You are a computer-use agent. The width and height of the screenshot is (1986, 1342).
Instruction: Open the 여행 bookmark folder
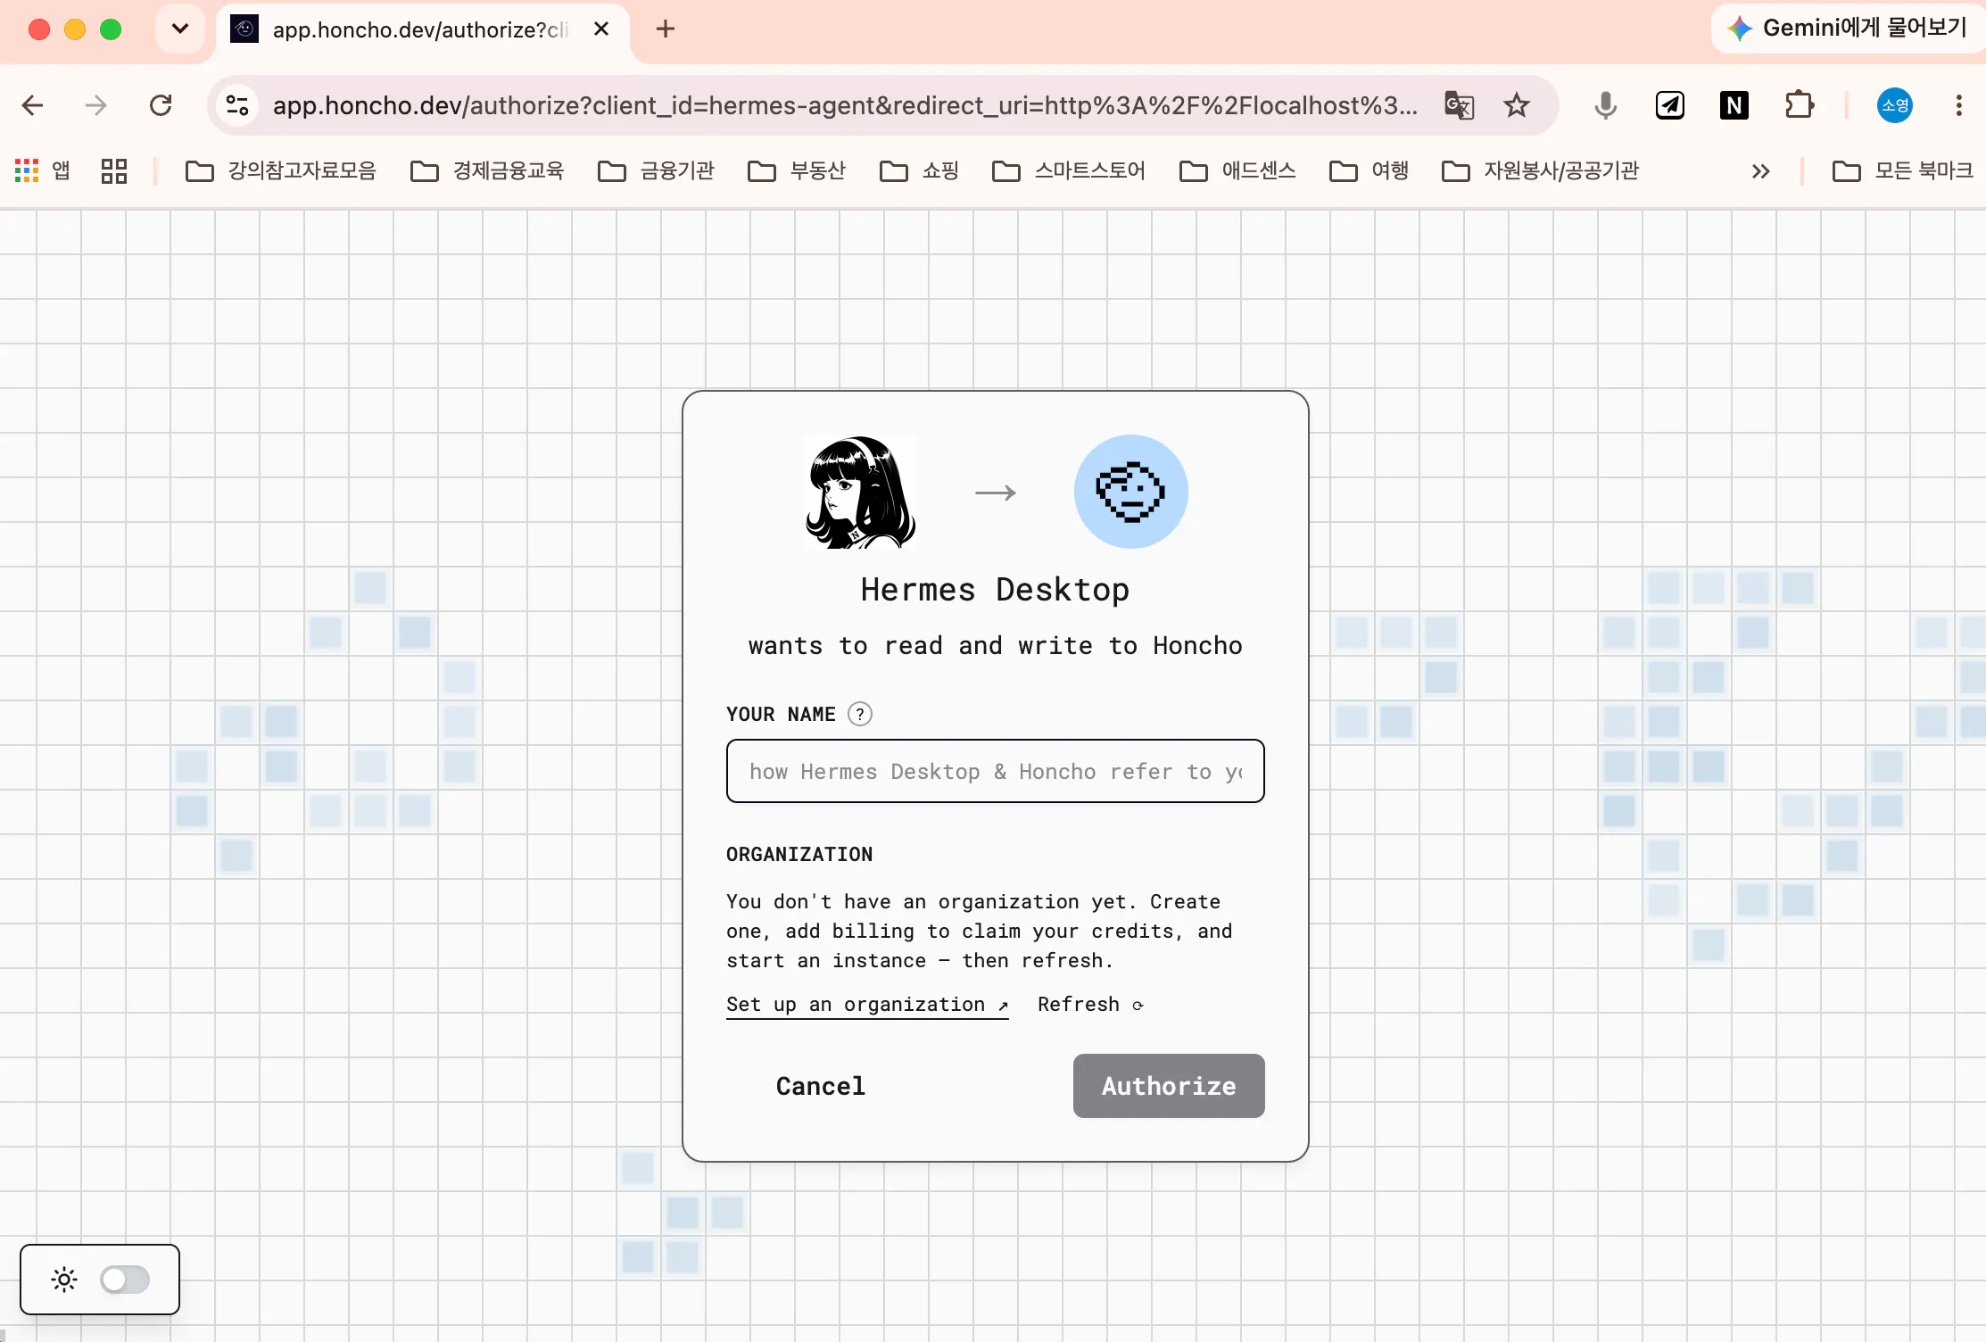1369,170
